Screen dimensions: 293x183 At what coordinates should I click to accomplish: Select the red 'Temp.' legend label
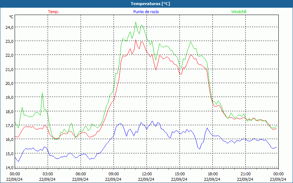[x=53, y=12]
